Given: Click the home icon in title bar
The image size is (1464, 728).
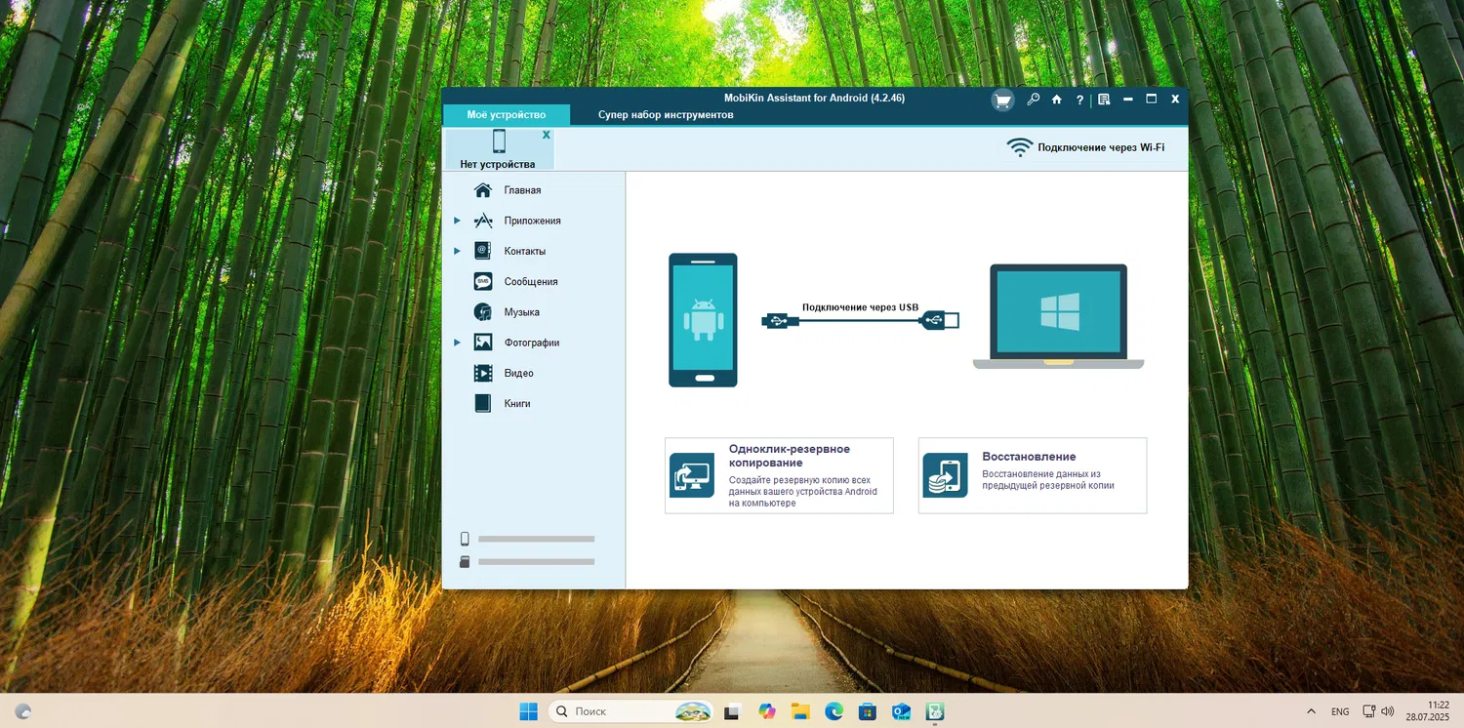Looking at the screenshot, I should tap(1056, 100).
